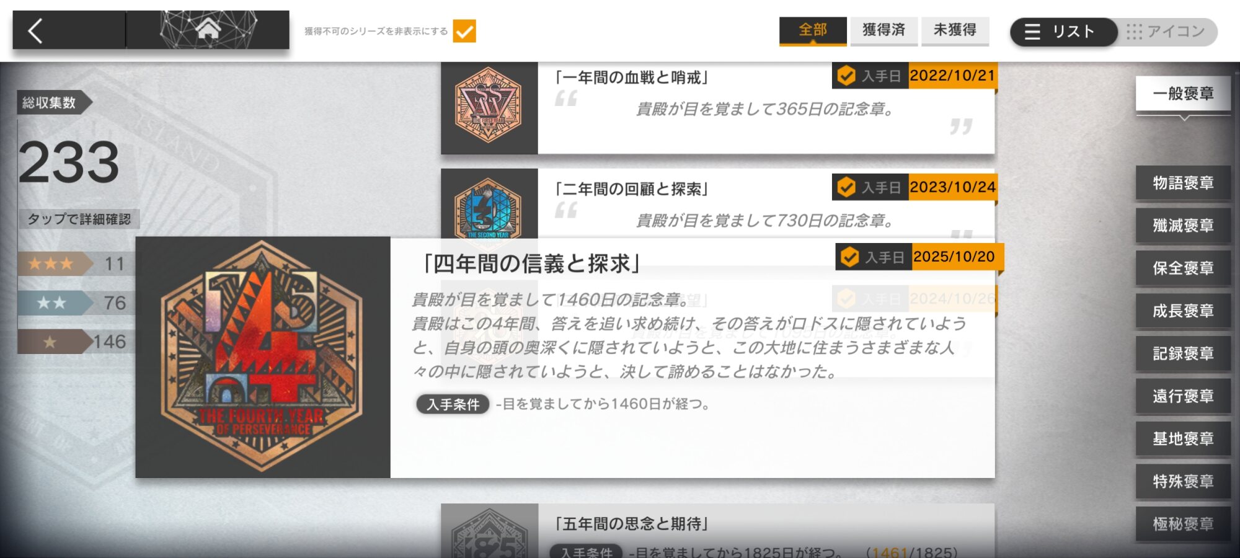This screenshot has width=1240, height=558.
Task: Filter by three-star medal count
Action: pyautogui.click(x=76, y=264)
